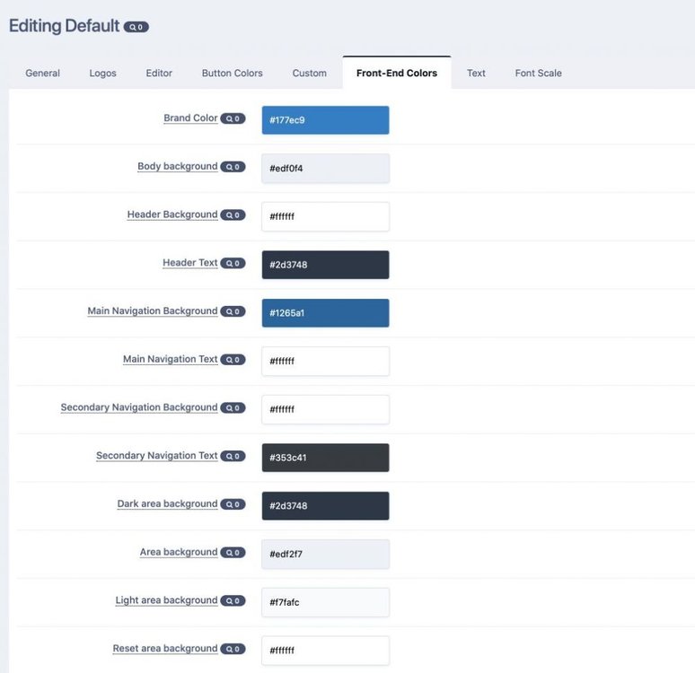Viewport: 695px width, 673px height.
Task: Open the Main Navigation Background #1265a1 swatch
Action: click(325, 313)
